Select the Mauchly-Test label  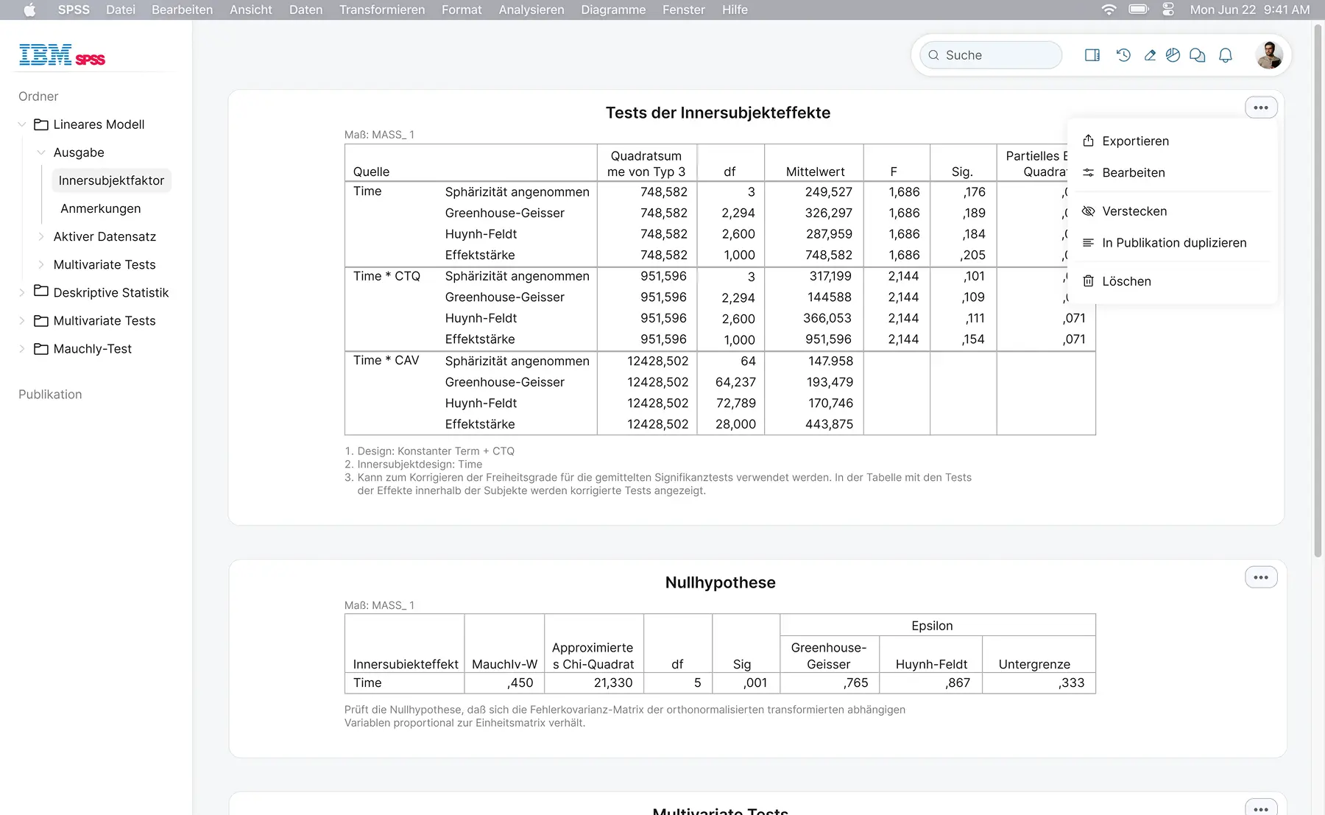(x=93, y=349)
